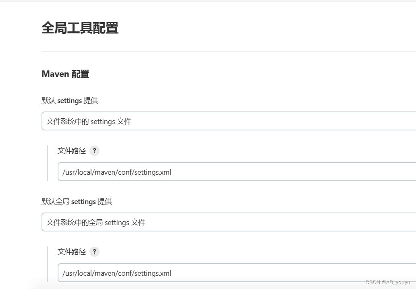Image resolution: width=416 pixels, height=289 pixels.
Task: Click the 'Maven 配置' section heading
Action: 65,74
